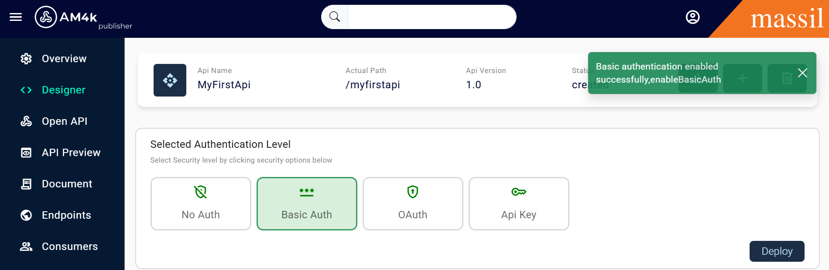Open the user account profile icon

pyautogui.click(x=692, y=17)
